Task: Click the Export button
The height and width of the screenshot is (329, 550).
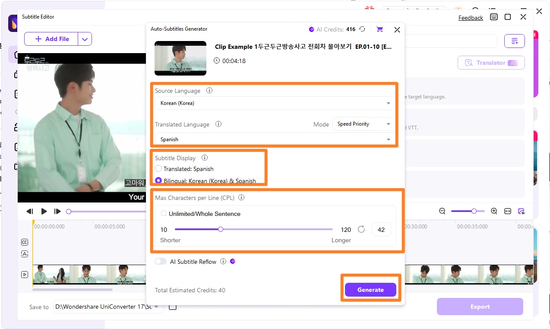Action: click(480, 307)
